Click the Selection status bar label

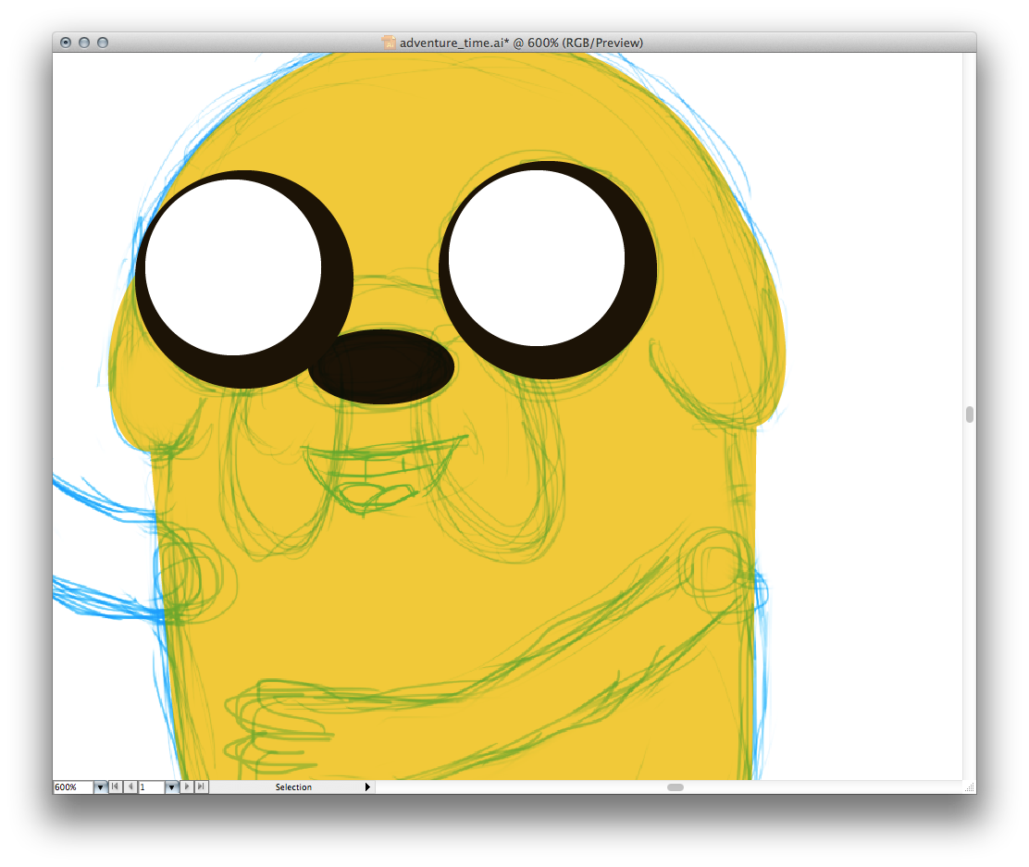click(293, 787)
